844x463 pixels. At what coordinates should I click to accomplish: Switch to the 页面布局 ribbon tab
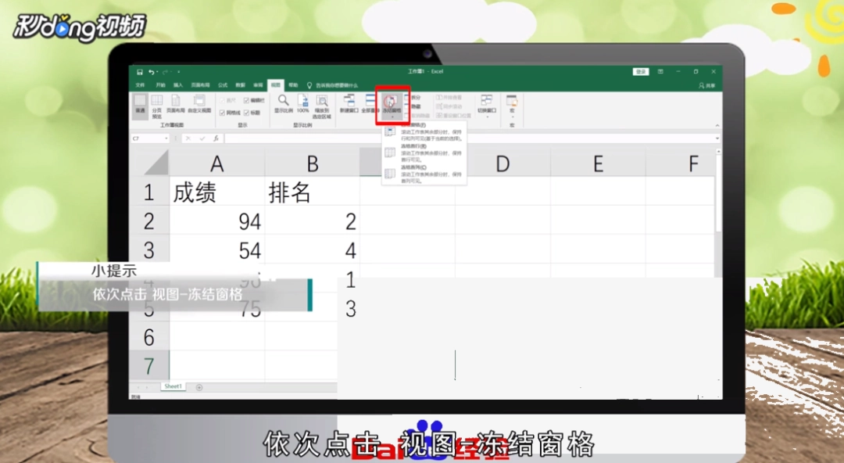tap(200, 85)
